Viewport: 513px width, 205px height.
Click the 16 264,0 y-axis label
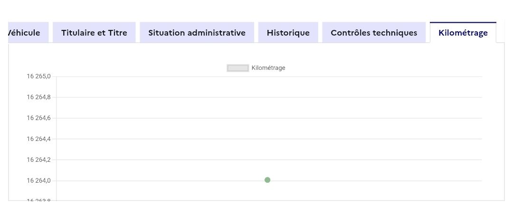pos(39,180)
